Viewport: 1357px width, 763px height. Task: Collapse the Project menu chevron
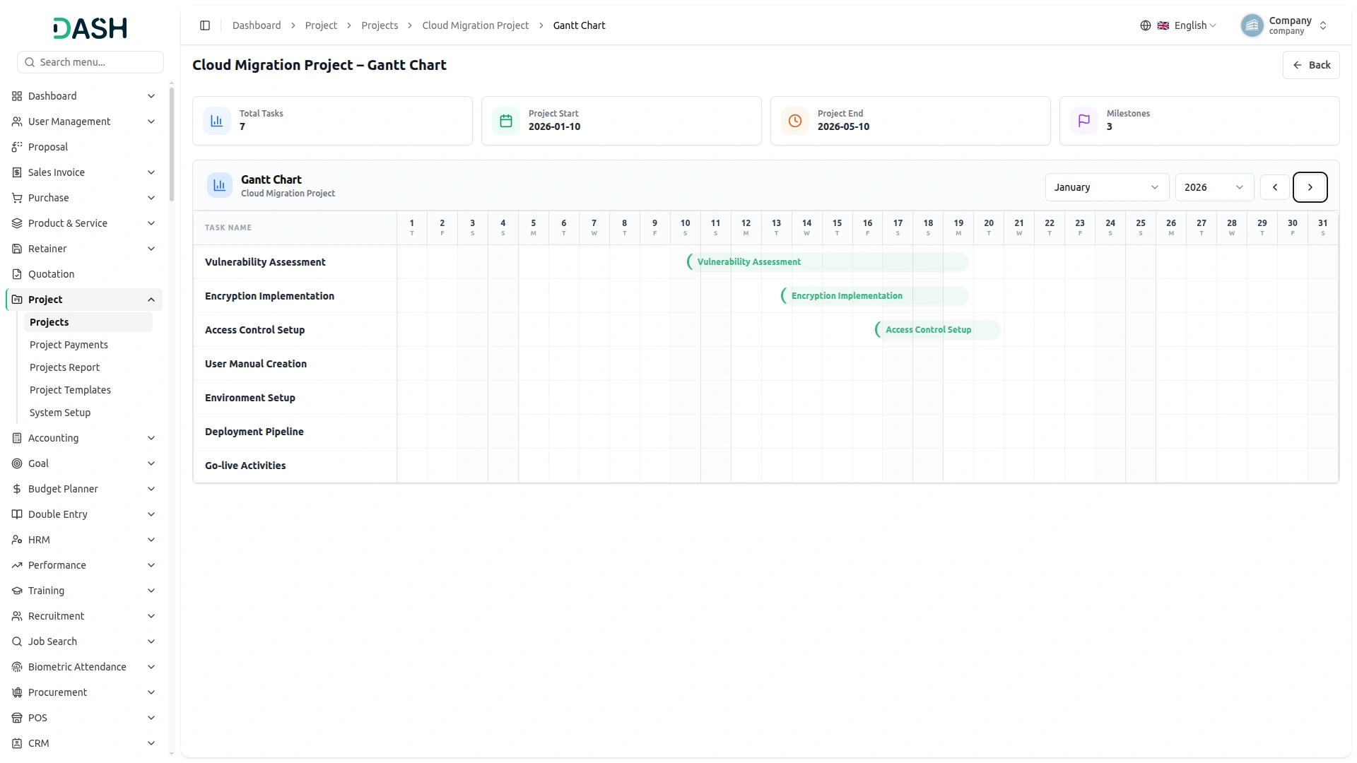[x=151, y=300]
